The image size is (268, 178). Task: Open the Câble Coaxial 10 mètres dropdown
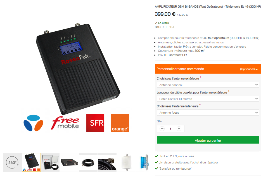pyautogui.click(x=208, y=99)
